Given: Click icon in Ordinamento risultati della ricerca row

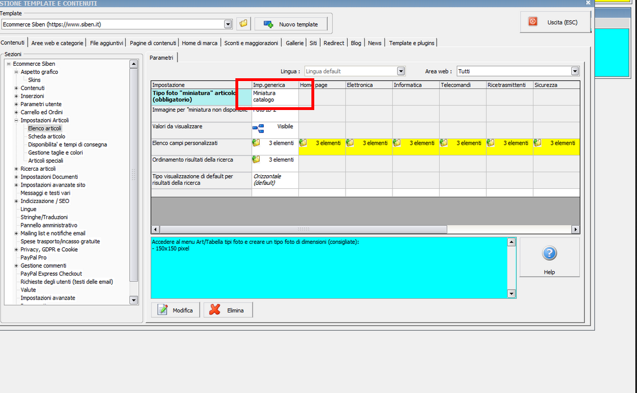Looking at the screenshot, I should click(x=256, y=159).
